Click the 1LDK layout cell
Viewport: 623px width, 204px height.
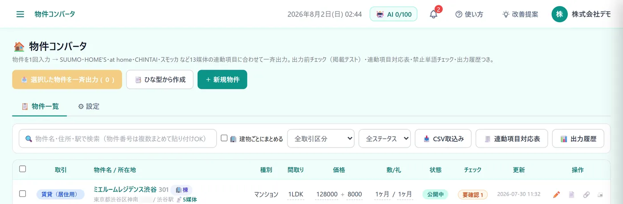tap(296, 194)
